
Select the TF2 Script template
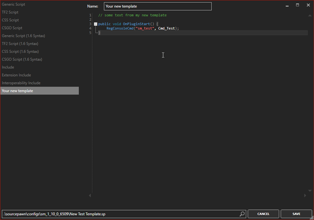pos(40,12)
